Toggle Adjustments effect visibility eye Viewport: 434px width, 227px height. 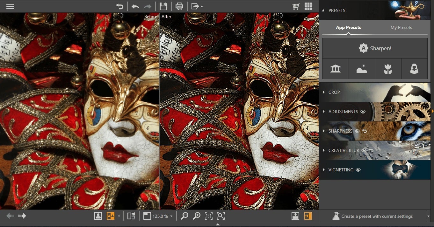363,112
